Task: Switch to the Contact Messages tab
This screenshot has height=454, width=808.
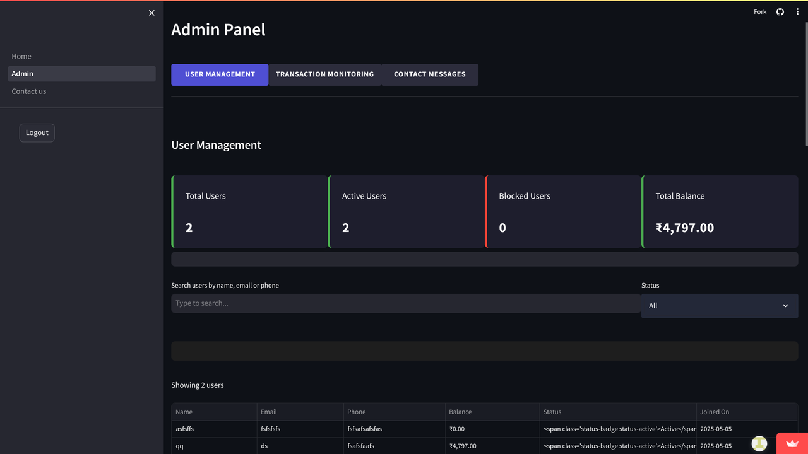Action: tap(430, 74)
